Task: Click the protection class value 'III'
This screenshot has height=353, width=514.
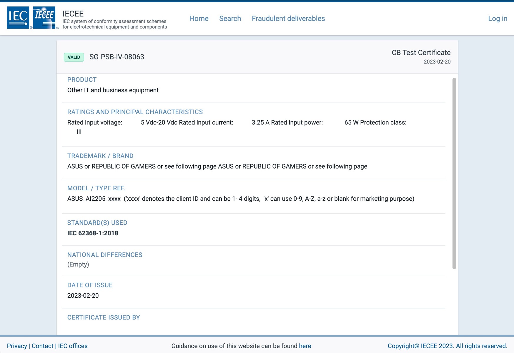Action: tap(79, 132)
